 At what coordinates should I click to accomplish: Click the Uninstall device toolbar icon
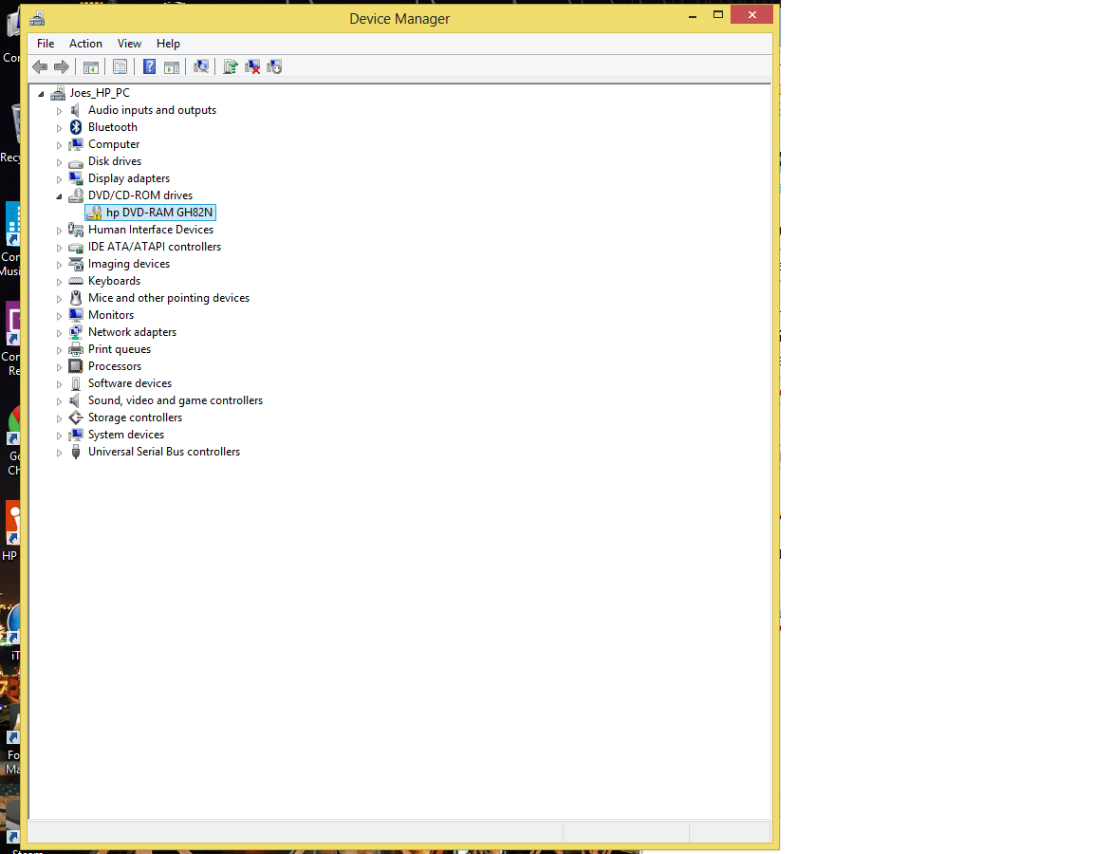pos(253,66)
